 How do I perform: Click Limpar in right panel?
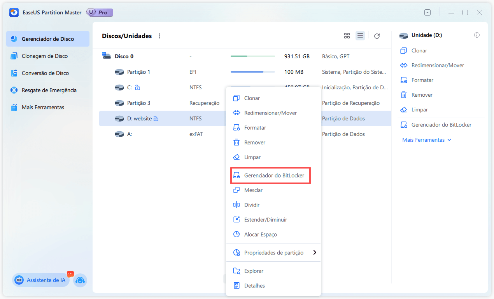coord(414,110)
